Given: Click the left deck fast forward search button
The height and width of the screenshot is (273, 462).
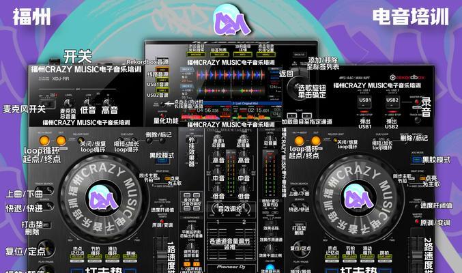Looking at the screenshot, I should pyautogui.click(x=50, y=205).
